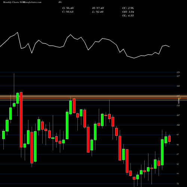Click the 122 price axis label
This screenshot has width=187, height=187.
point(178,86)
